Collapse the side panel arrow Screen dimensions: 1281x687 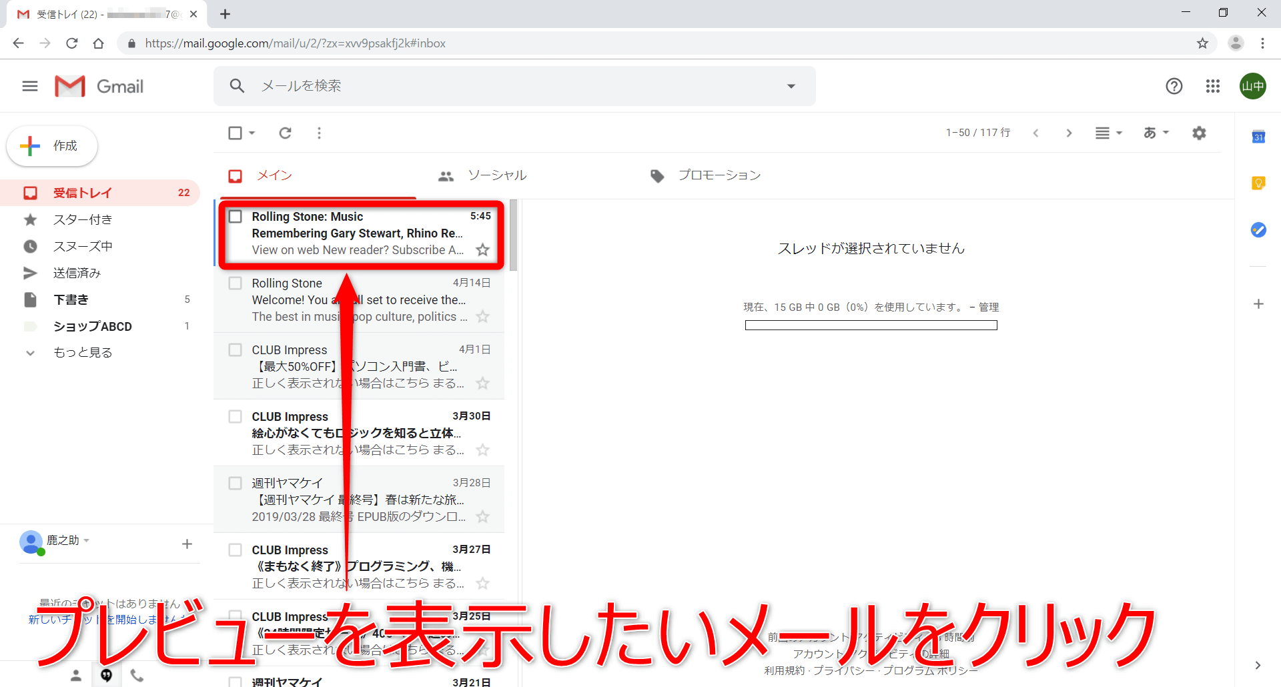coord(1258,665)
